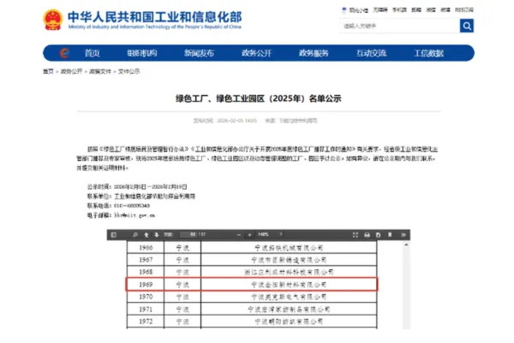This screenshot has height=343, width=514.
Task: Click table cell 1966
Action: 146,248
